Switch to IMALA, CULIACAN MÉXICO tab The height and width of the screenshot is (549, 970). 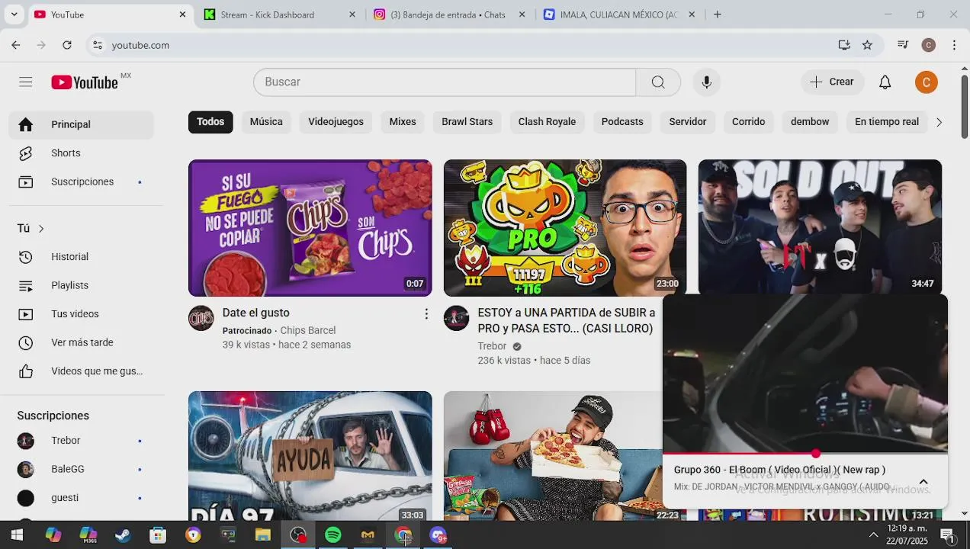coord(619,14)
